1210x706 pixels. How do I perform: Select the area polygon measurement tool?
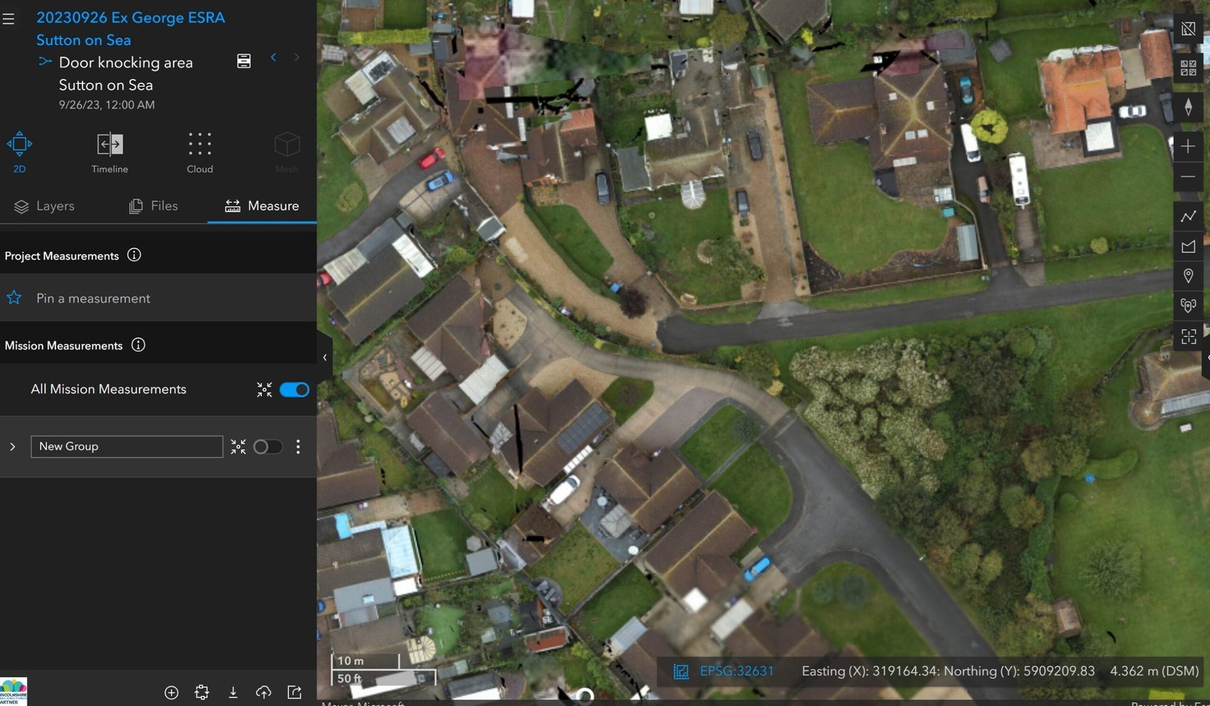coord(1188,247)
